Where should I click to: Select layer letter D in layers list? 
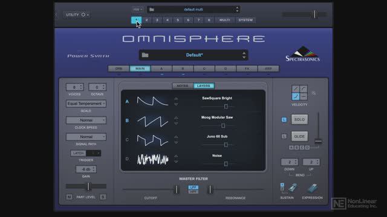click(x=127, y=159)
